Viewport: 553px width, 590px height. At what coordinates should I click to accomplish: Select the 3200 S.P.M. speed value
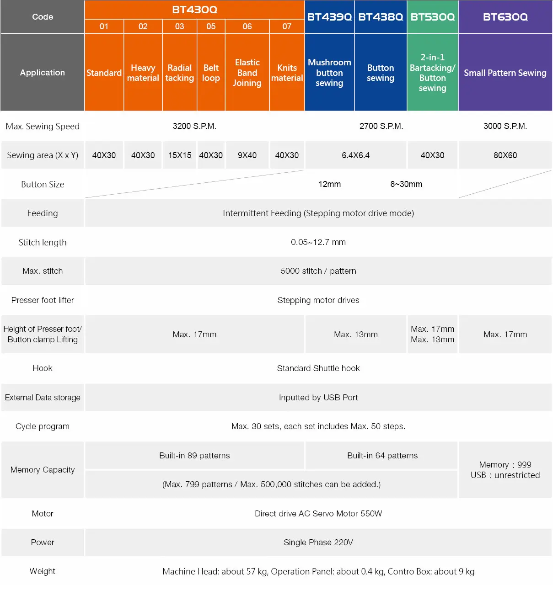pos(194,126)
